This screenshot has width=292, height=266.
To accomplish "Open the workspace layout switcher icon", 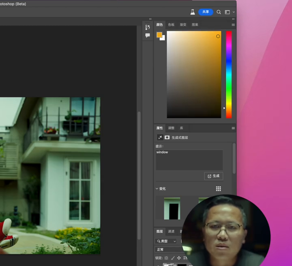I will coord(227,12).
